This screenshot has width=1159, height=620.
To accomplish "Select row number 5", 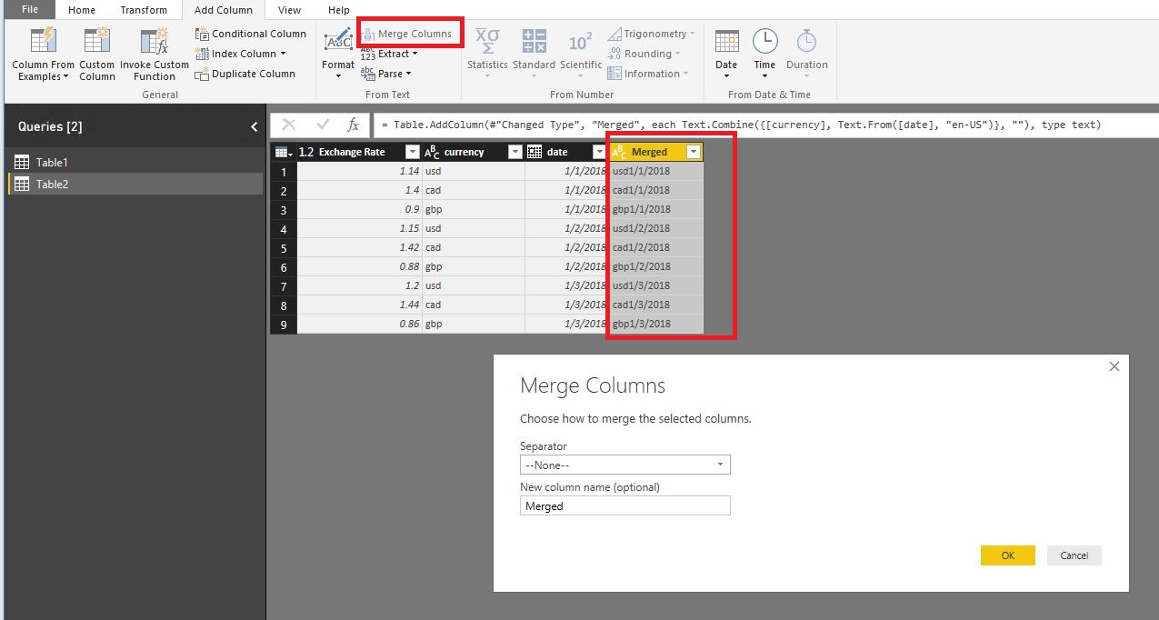I will point(284,247).
